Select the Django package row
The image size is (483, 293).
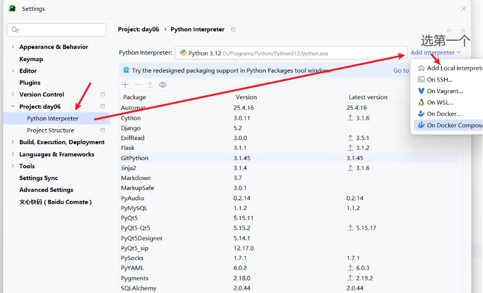tap(288, 128)
